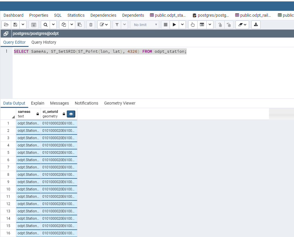Click the eye icon to view geometries
Image resolution: width=294 pixels, height=237 pixels.
tap(71, 114)
